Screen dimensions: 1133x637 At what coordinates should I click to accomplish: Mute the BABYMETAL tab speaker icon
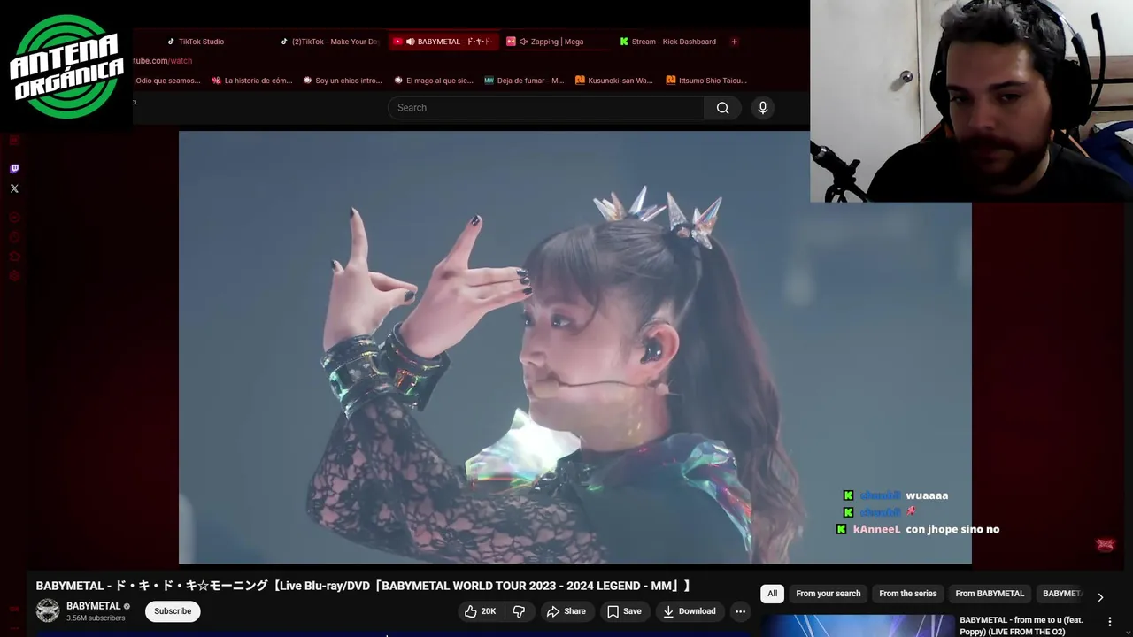point(411,42)
